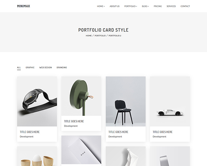
Task: Expand the Portfolio dropdown in navbar
Action: pyautogui.click(x=130, y=6)
